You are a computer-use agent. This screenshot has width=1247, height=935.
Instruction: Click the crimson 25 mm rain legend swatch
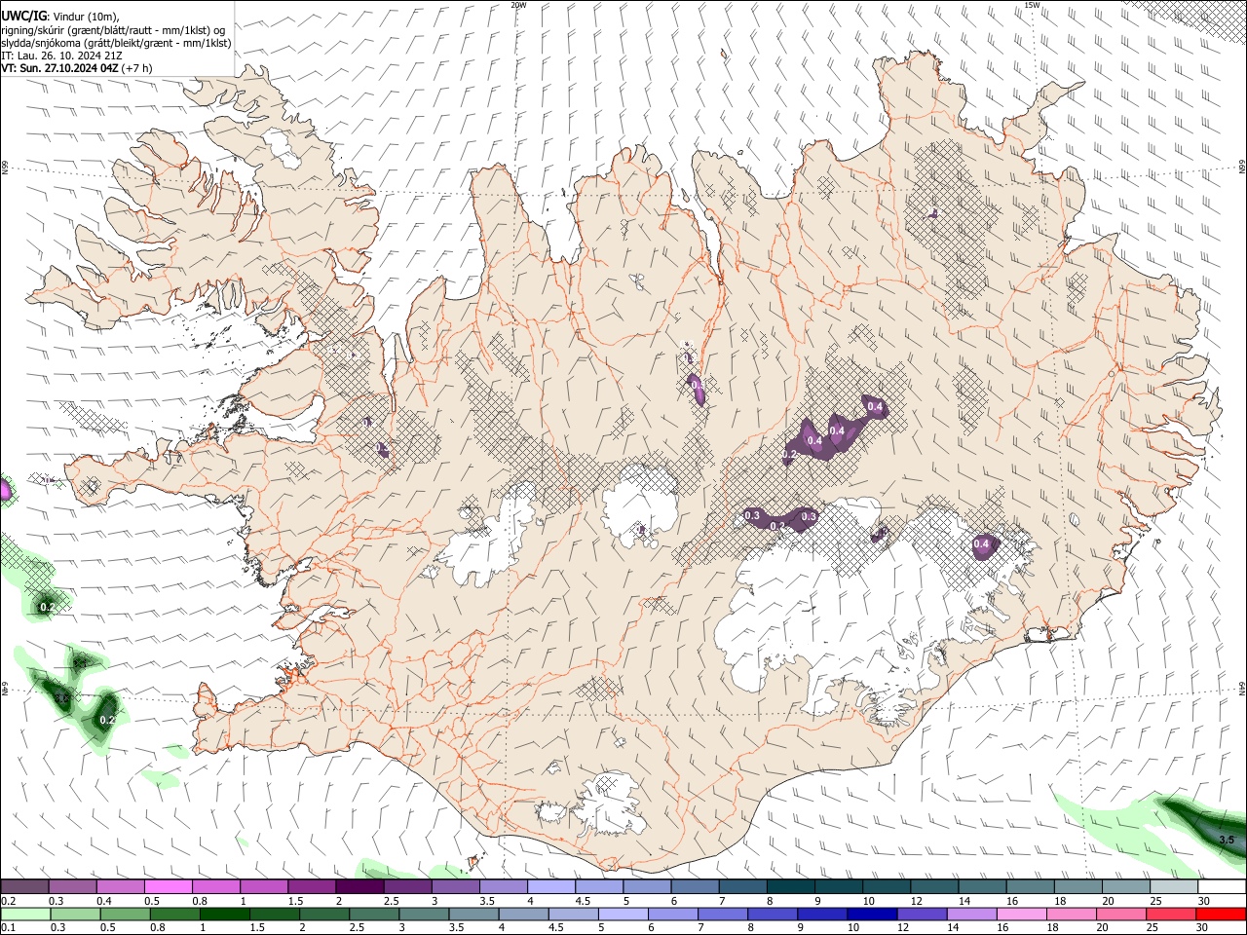click(1172, 914)
